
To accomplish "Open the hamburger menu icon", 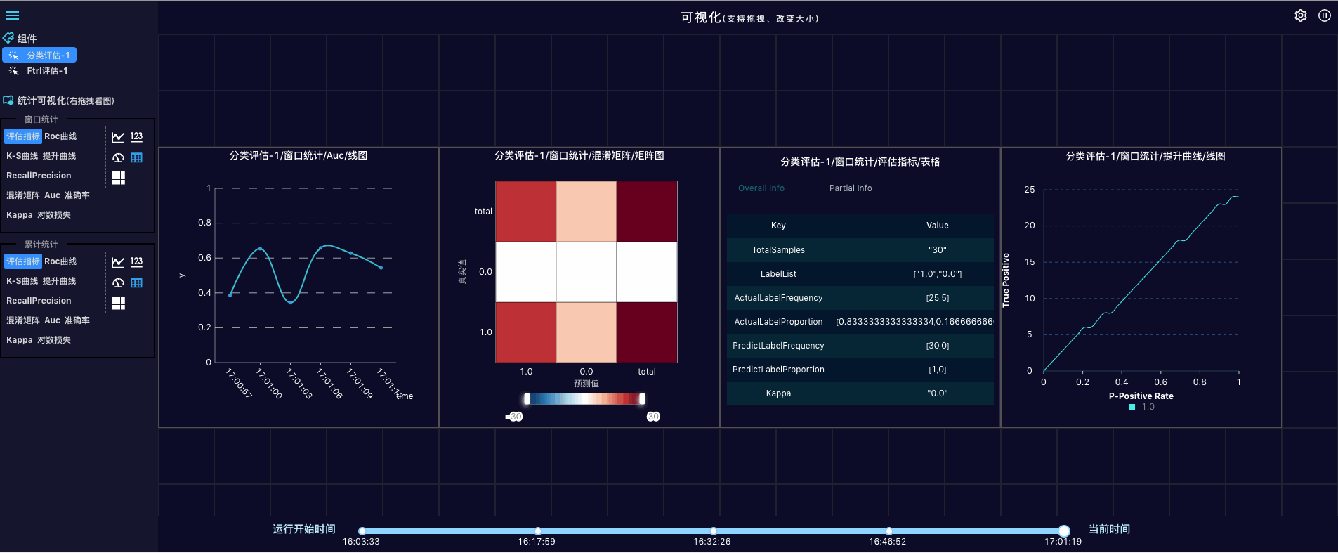I will pos(13,15).
